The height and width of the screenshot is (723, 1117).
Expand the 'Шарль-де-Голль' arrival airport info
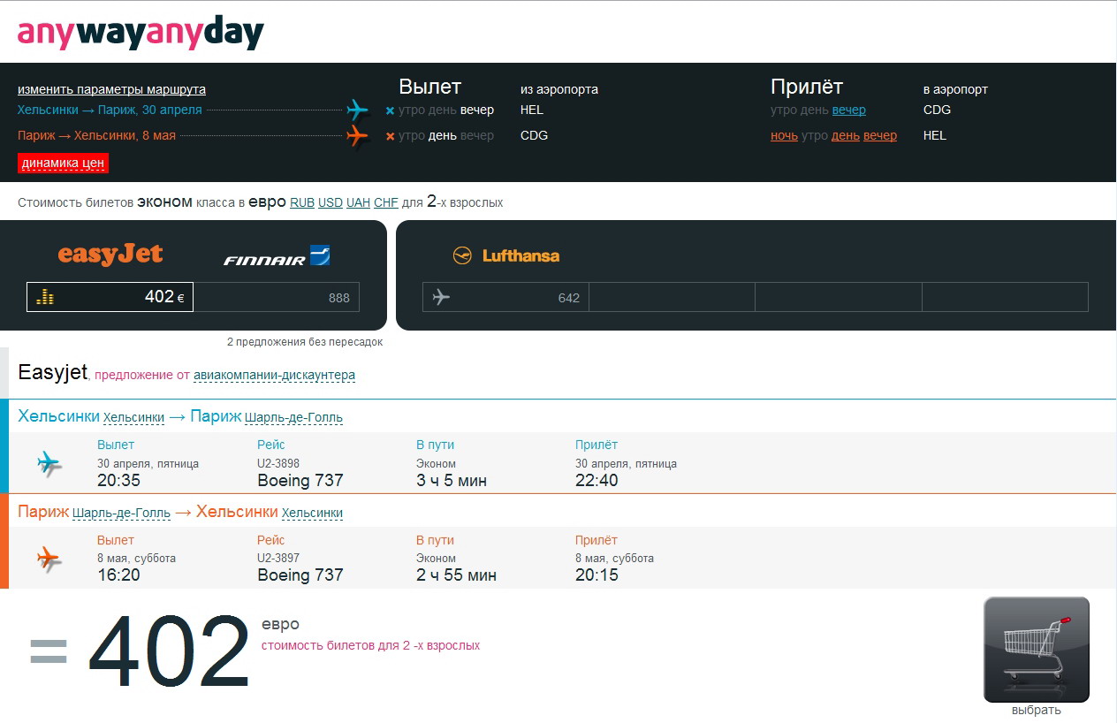(293, 417)
